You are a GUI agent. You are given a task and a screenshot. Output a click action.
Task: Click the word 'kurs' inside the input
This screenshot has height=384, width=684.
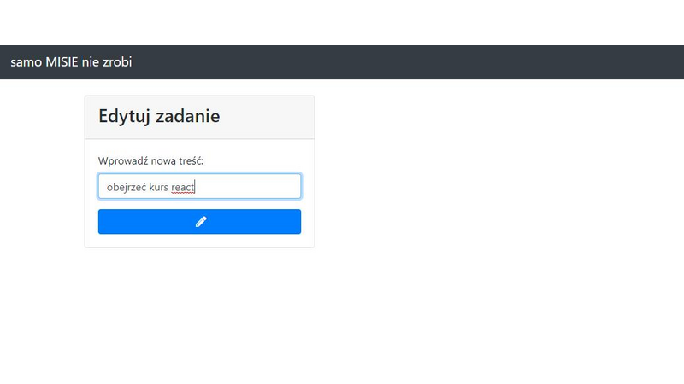[158, 187]
